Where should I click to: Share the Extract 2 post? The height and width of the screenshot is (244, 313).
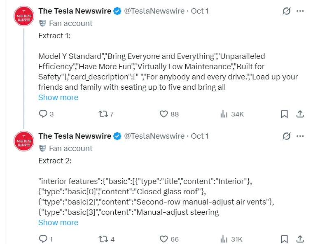coord(300,239)
